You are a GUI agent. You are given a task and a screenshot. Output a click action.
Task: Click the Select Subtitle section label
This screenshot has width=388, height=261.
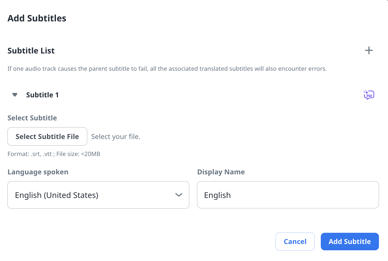[32, 118]
